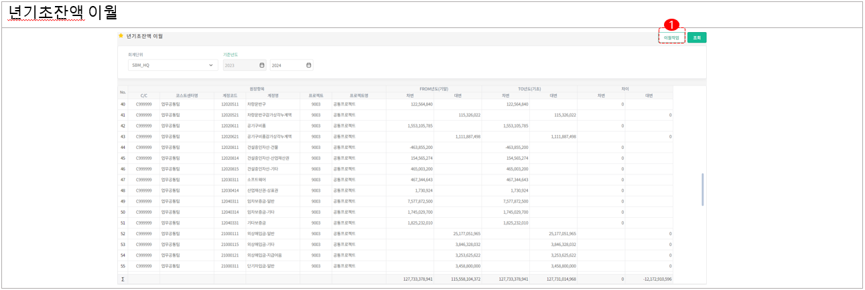Click the sigma total row icon

[x=123, y=279]
